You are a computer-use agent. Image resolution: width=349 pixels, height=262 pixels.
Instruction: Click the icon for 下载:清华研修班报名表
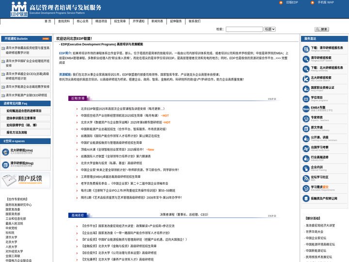click(x=306, y=49)
